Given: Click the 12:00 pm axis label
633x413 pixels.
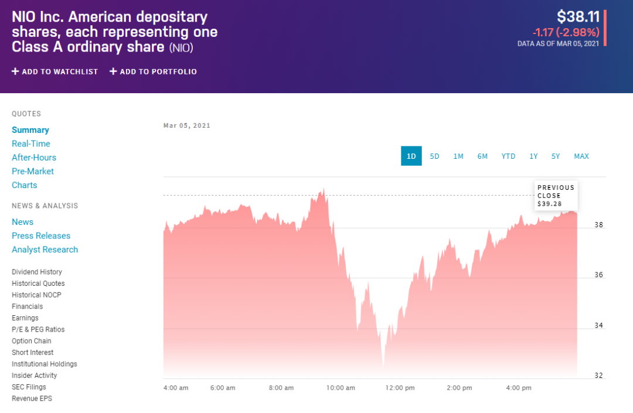Looking at the screenshot, I should point(400,388).
